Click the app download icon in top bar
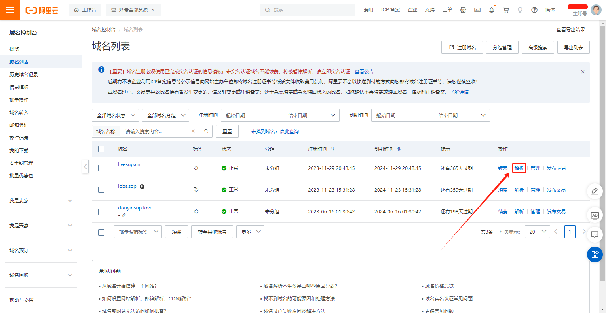 [463, 10]
